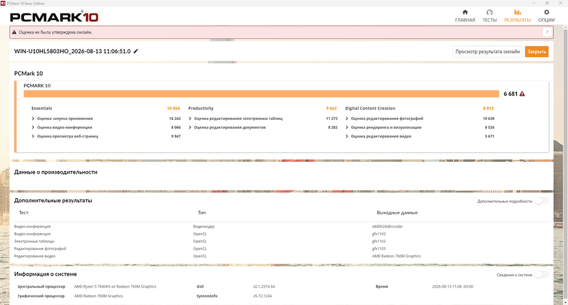Click the house icon in navigation
The width and height of the screenshot is (568, 305).
coord(465,12)
